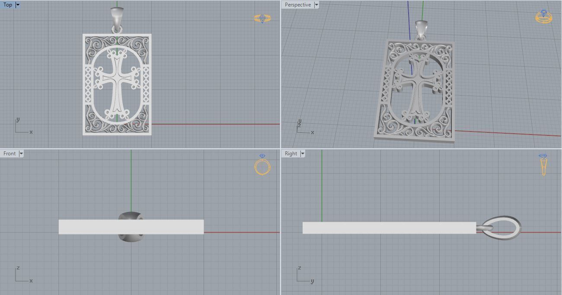Screen dimensions: 562x295
Task: Click the ring icon in Perspective viewport
Action: coord(544,16)
